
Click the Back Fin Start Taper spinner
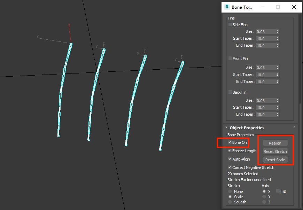278,108
